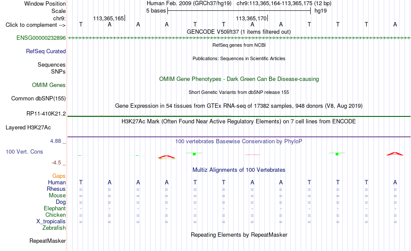Image resolution: width=411 pixels, height=251 pixels.
Task: Click the 'Human Feb. 2009 (GRCh37/hg19)' text
Action: pyautogui.click(x=189, y=3)
